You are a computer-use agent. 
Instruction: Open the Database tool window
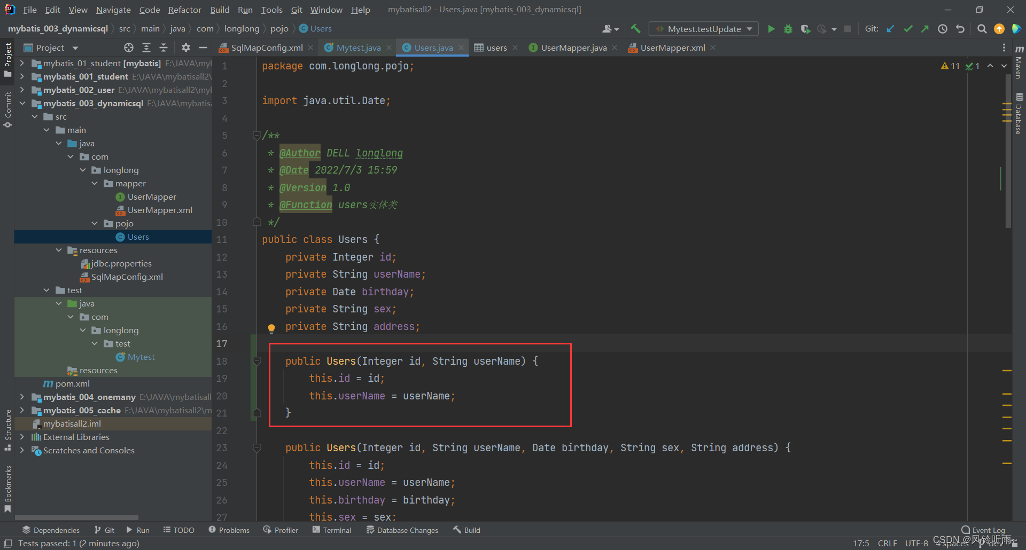[1019, 114]
